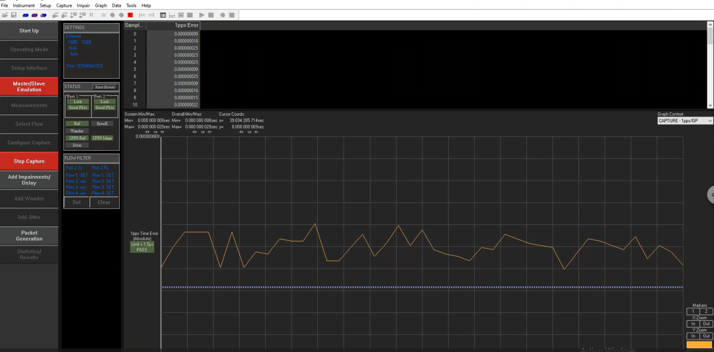Click the Stop Capture button
The width and height of the screenshot is (714, 352).
coord(29,161)
